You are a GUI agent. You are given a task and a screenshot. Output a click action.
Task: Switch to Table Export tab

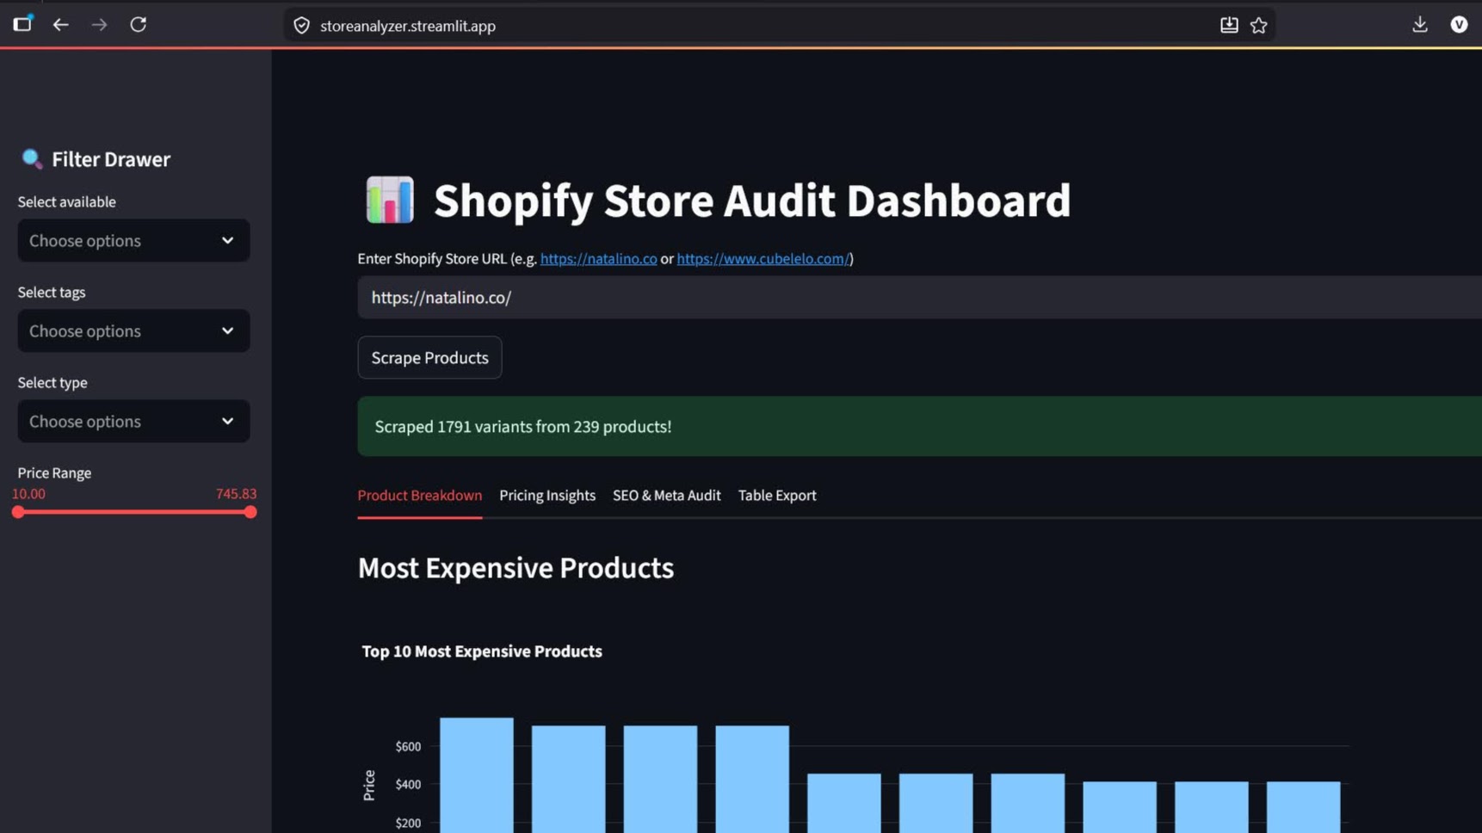point(777,496)
